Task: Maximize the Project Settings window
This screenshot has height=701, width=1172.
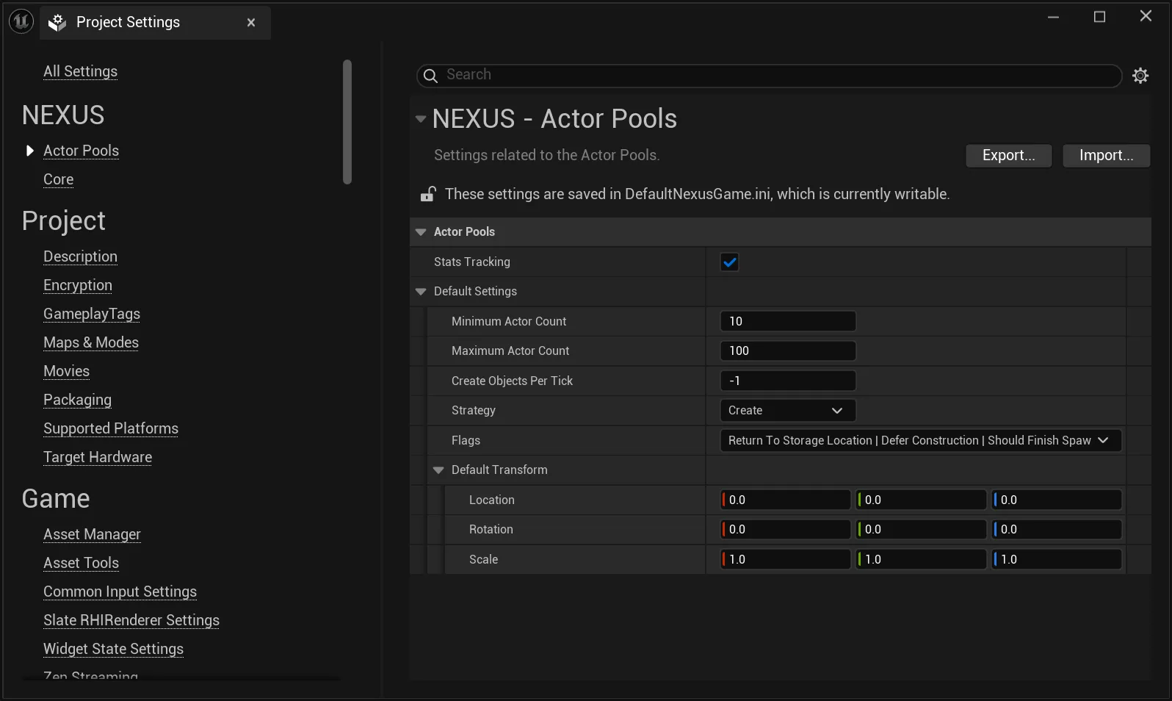Action: coord(1099,17)
